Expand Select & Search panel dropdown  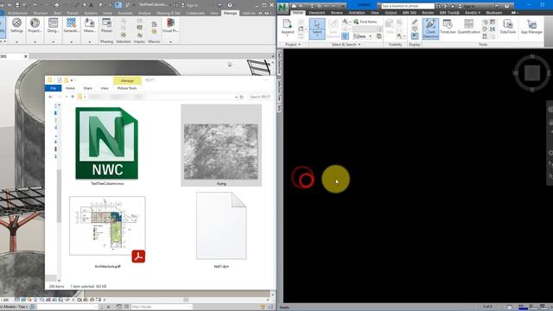[346, 44]
